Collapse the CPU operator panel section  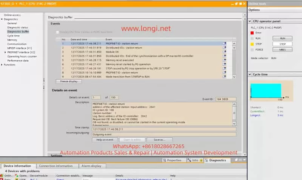point(250,21)
